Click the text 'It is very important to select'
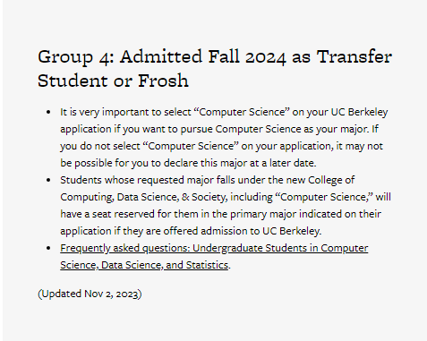 tap(125, 112)
